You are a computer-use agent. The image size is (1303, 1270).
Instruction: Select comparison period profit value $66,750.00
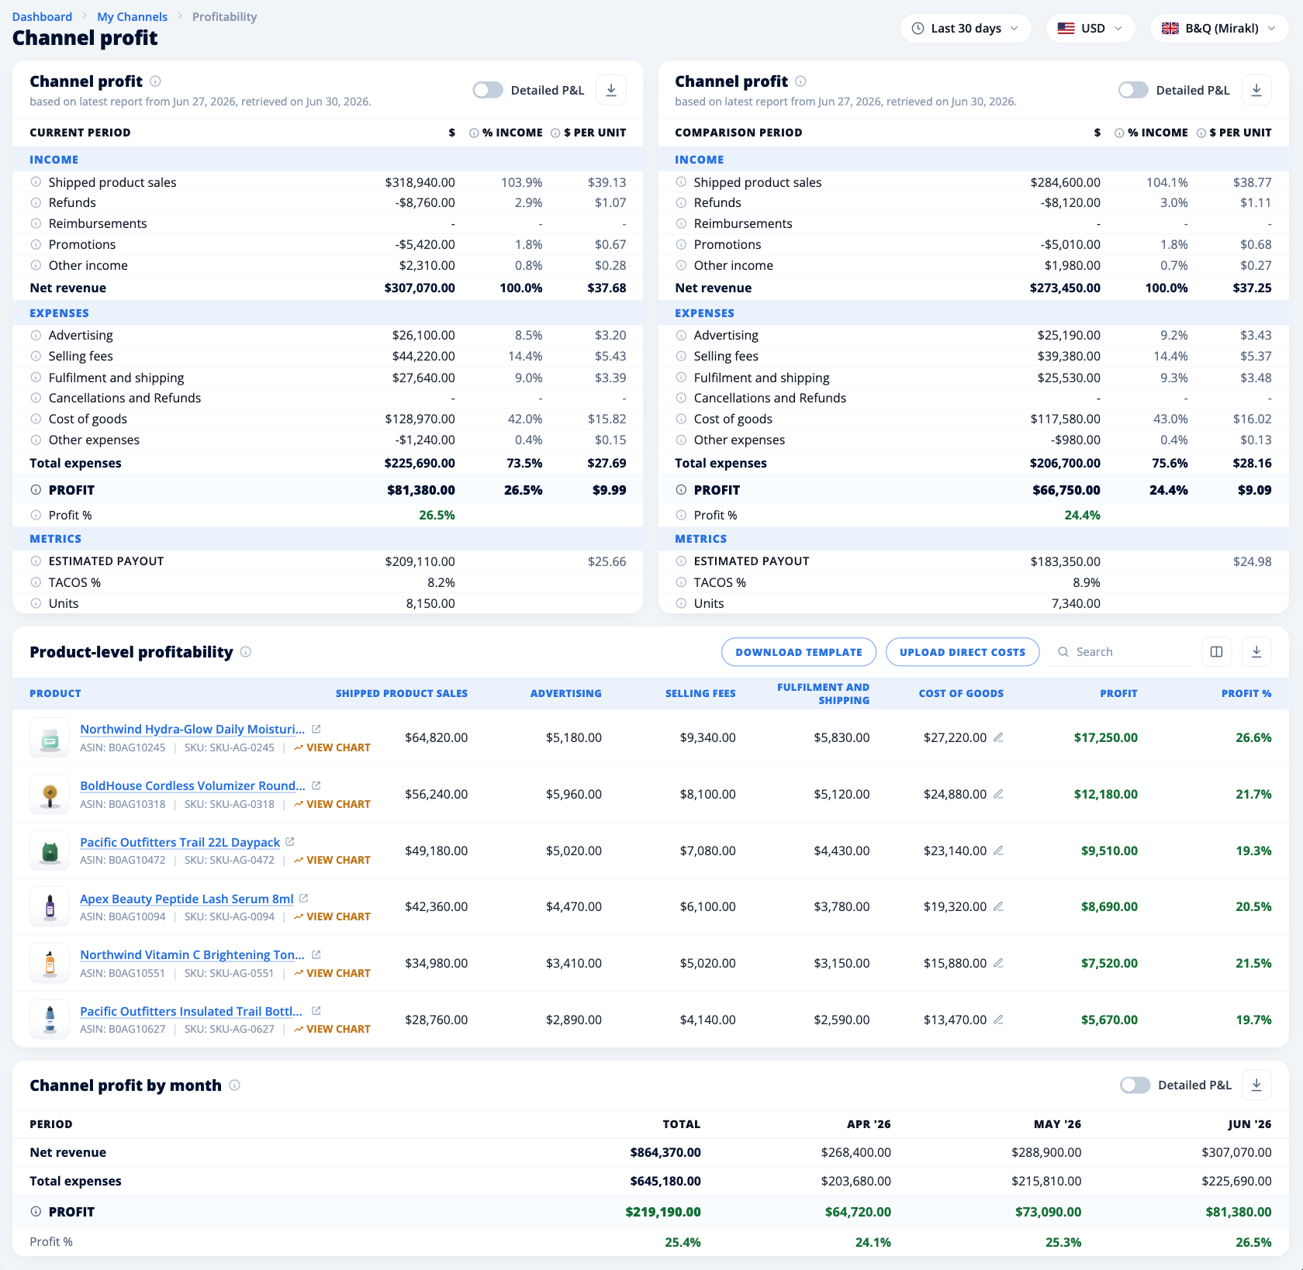[x=1066, y=490]
